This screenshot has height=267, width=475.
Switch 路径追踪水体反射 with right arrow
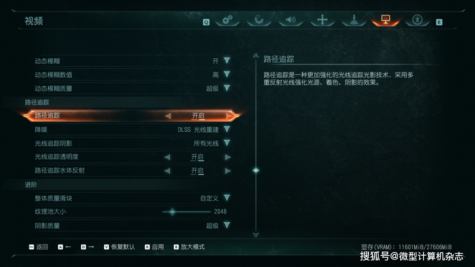[x=228, y=171]
